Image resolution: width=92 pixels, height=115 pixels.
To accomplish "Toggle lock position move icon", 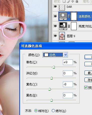I will click(73, 1).
